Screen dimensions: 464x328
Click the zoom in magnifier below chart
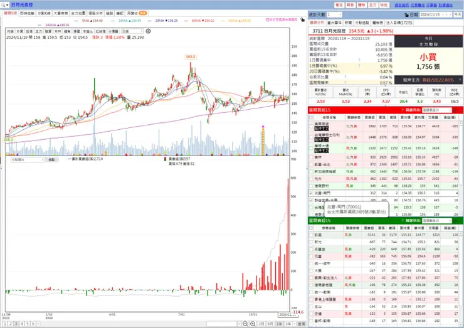[253, 324]
